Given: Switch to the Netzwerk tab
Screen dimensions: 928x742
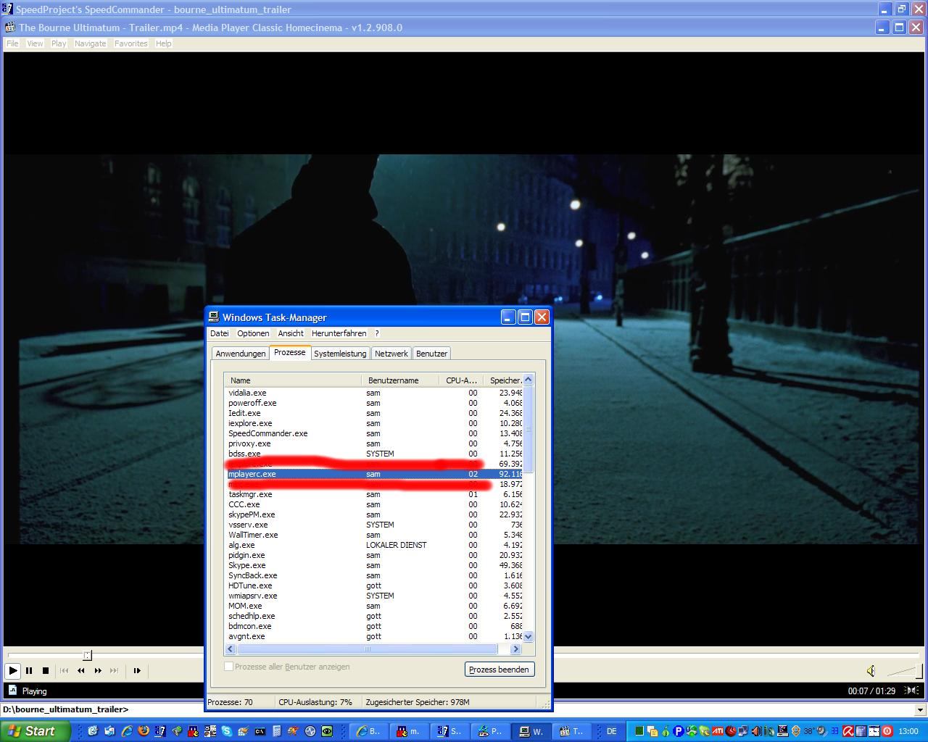Looking at the screenshot, I should tap(391, 354).
